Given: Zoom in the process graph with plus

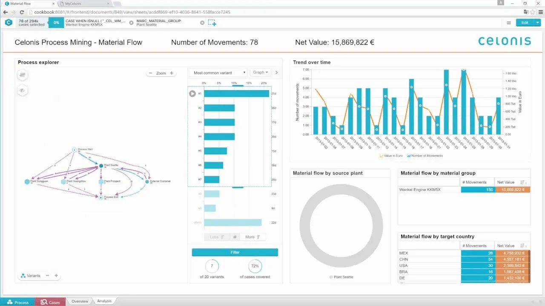Looking at the screenshot, I should pyautogui.click(x=172, y=73).
